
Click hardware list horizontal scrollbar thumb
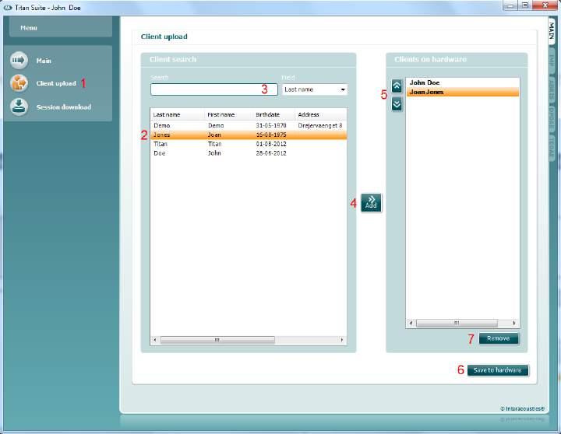coord(457,323)
